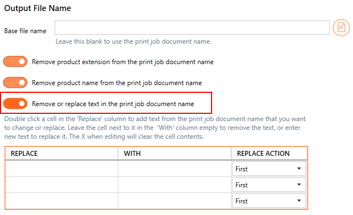Screen dimensions: 353x215
Task: Select first row cell under WITH column
Action: (x=175, y=169)
